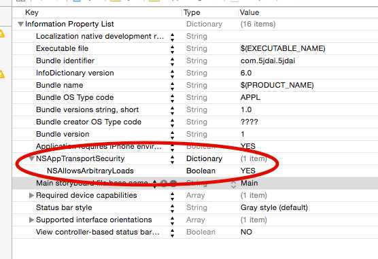Click the (16 items) count of Information Property List
The width and height of the screenshot is (378, 259).
(x=258, y=24)
